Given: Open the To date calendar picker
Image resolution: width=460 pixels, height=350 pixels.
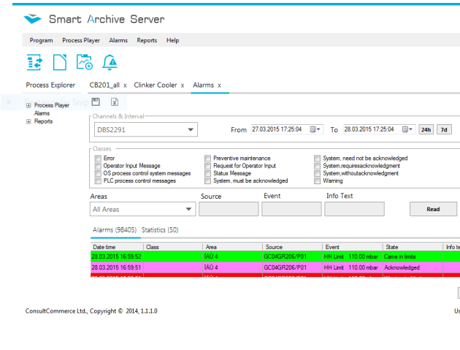Looking at the screenshot, I should [x=407, y=129].
